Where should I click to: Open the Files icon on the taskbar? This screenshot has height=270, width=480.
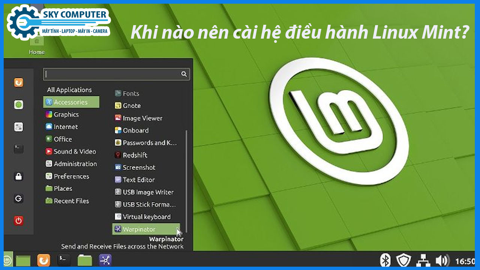[84, 259]
